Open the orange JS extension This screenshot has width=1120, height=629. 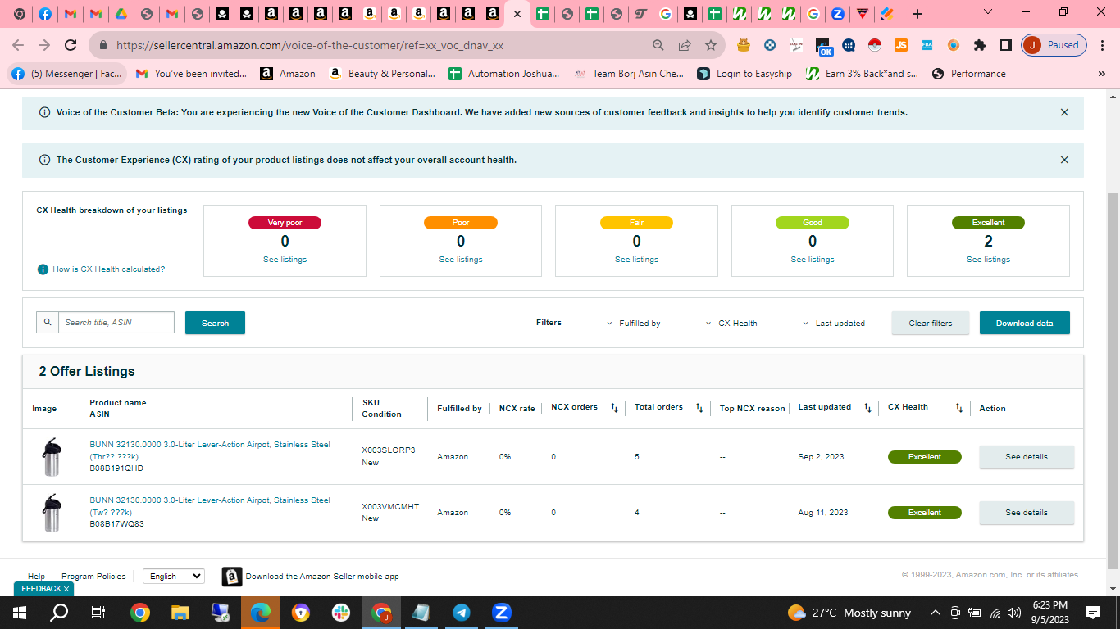(x=901, y=45)
